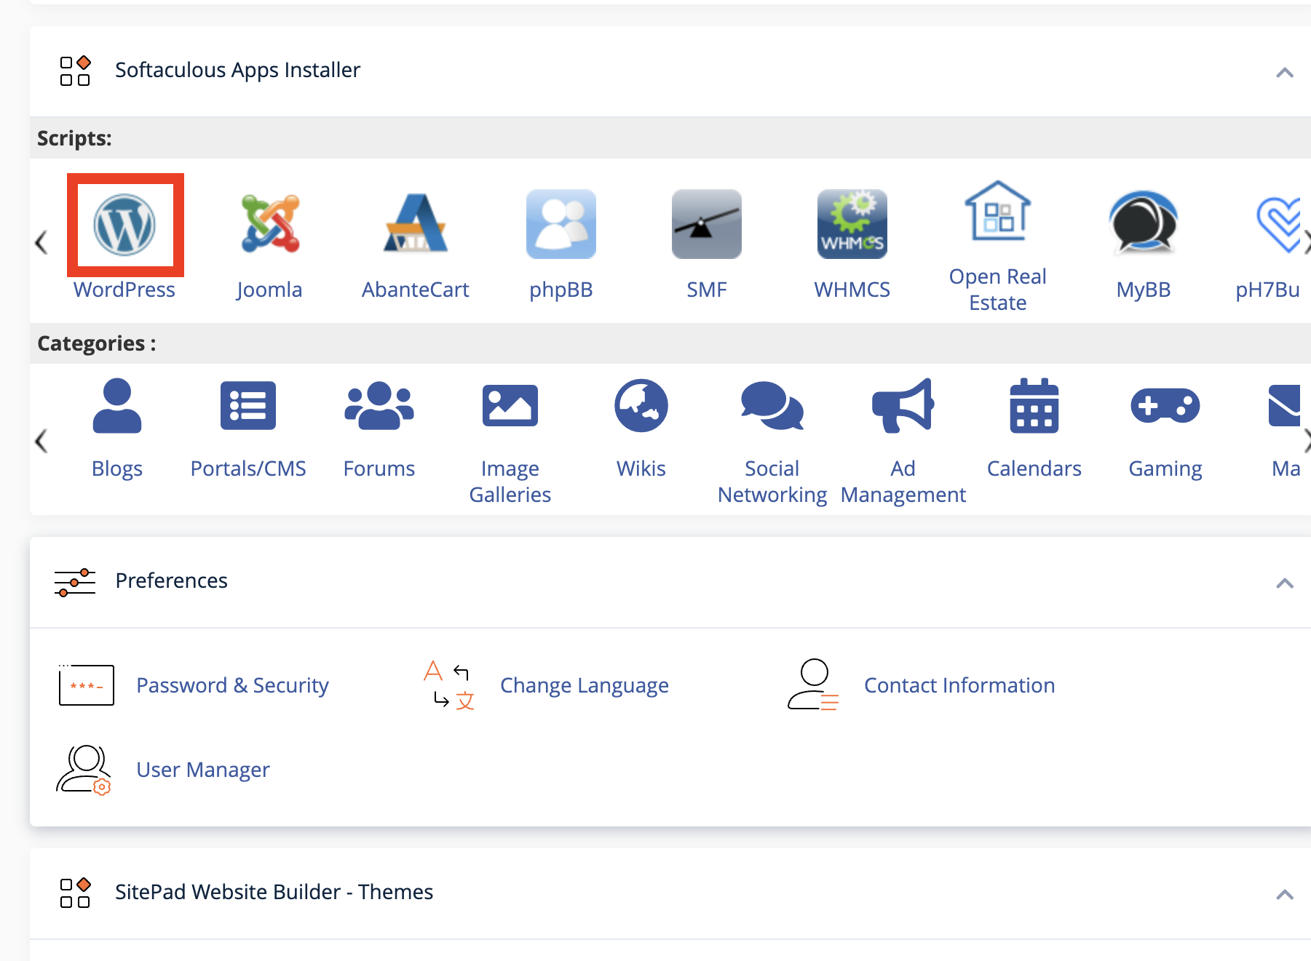The width and height of the screenshot is (1311, 961).
Task: Show previous categories with left arrow
Action: click(x=41, y=440)
